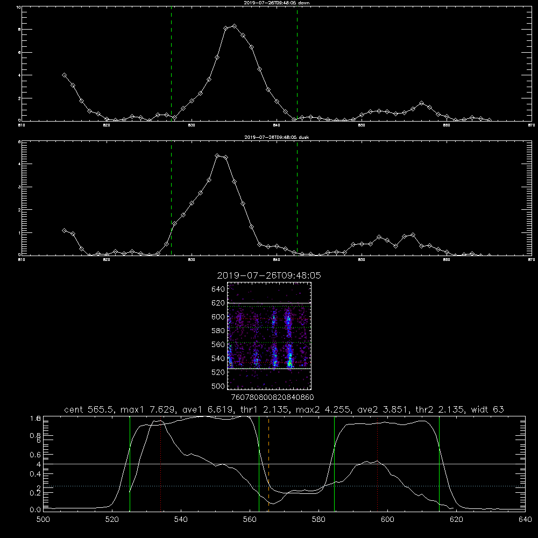Click 'widt 63' in the bottom plot header
Image resolution: width=538 pixels, height=538 pixels.
click(487, 409)
